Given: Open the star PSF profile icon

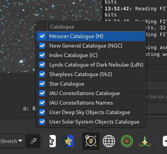Looking at the screenshot, I should pyautogui.click(x=145, y=141).
